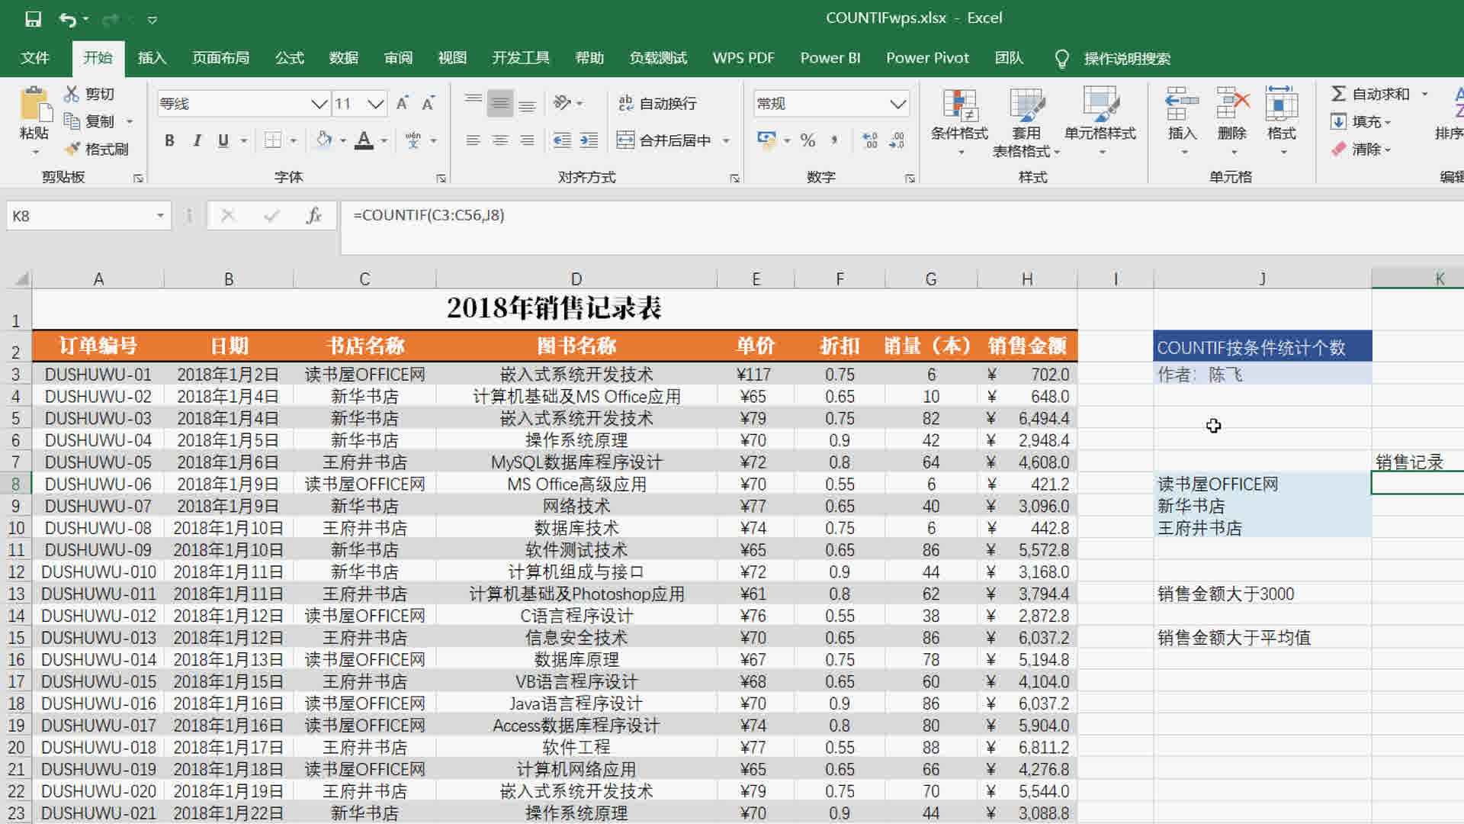Expand the number format combo box
Image resolution: width=1464 pixels, height=824 pixels.
[897, 103]
